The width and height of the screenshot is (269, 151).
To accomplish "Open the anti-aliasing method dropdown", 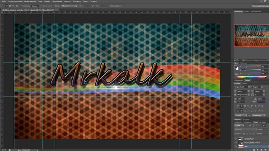I will pyautogui.click(x=259, y=115).
